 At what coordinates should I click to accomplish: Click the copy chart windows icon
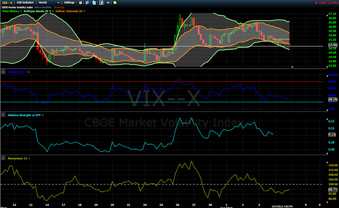pos(87,3)
